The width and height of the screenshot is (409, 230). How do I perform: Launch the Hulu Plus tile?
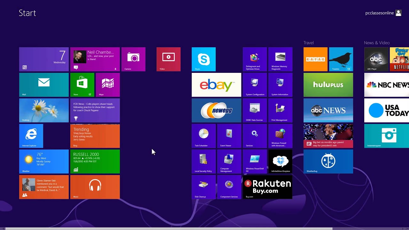pos(328,85)
